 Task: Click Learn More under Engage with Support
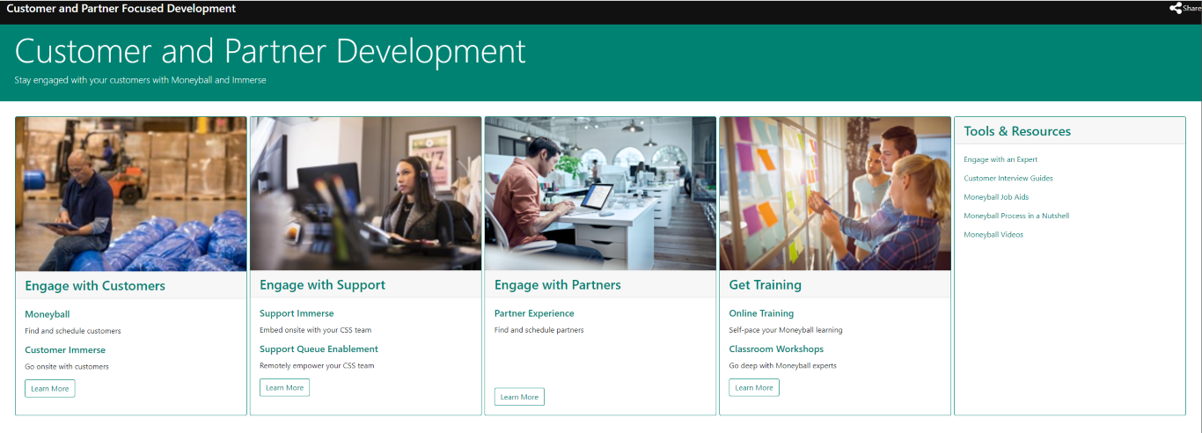284,388
